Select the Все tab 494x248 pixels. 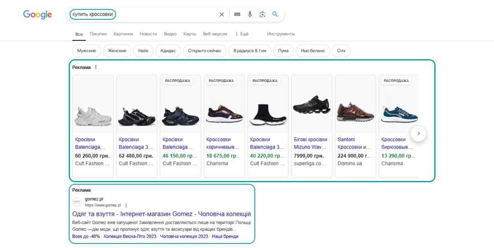pyautogui.click(x=79, y=34)
